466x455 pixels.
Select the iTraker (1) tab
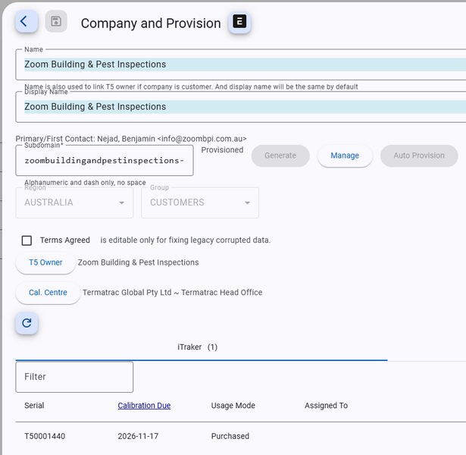click(x=198, y=347)
